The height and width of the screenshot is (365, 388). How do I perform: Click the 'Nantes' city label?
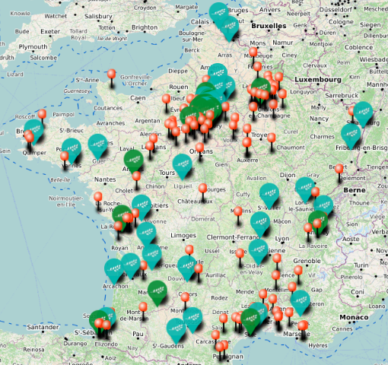click(x=105, y=179)
